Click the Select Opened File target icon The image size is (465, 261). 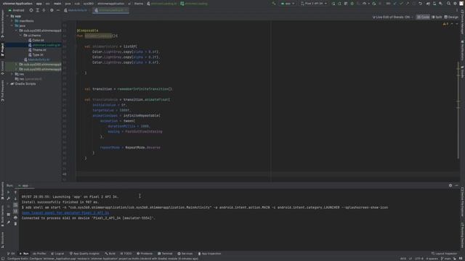(31, 10)
